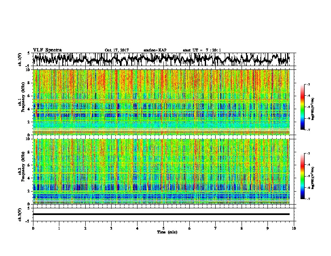Click the "-7" label on ch.2 color bar
The image size is (331, 256).
tap(308, 199)
